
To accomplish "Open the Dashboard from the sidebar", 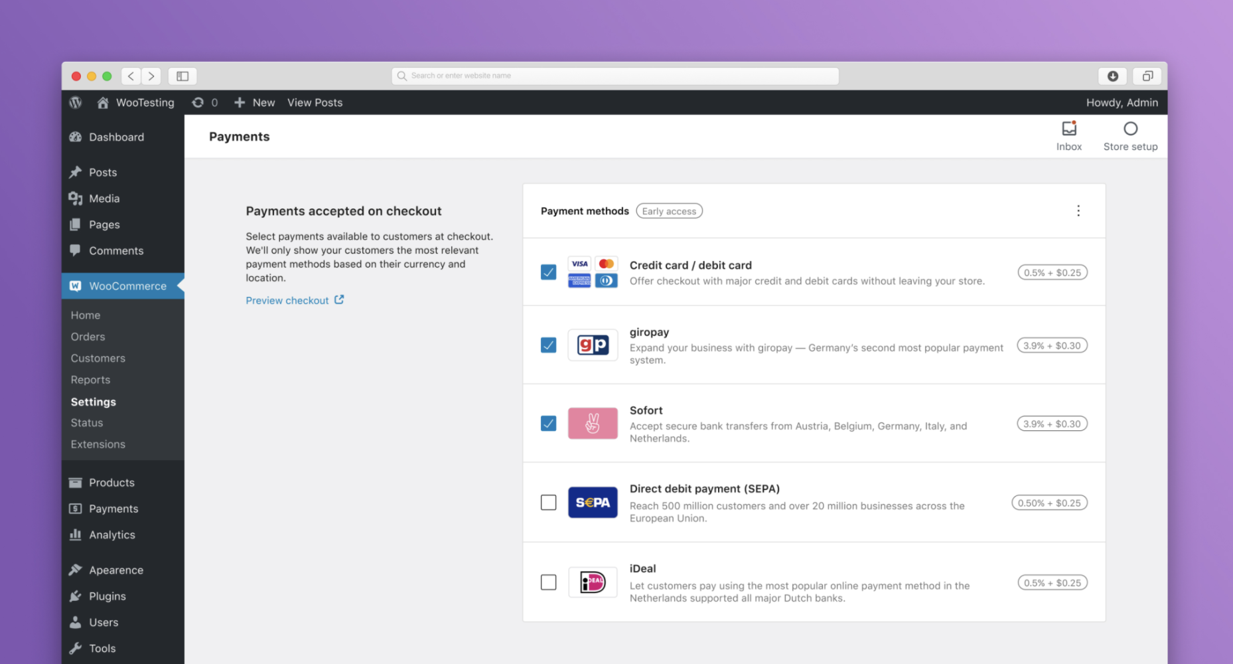I will pyautogui.click(x=117, y=137).
